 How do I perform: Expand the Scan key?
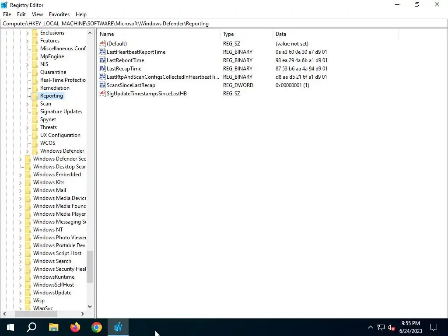click(x=28, y=104)
